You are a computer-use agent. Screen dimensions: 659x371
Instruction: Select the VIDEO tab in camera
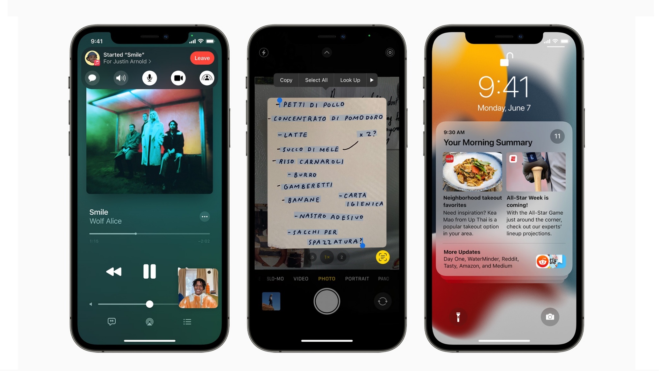tap(300, 278)
